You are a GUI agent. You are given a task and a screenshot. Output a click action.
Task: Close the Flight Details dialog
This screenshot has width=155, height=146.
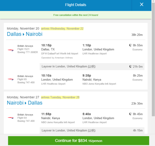click(x=141, y=5)
